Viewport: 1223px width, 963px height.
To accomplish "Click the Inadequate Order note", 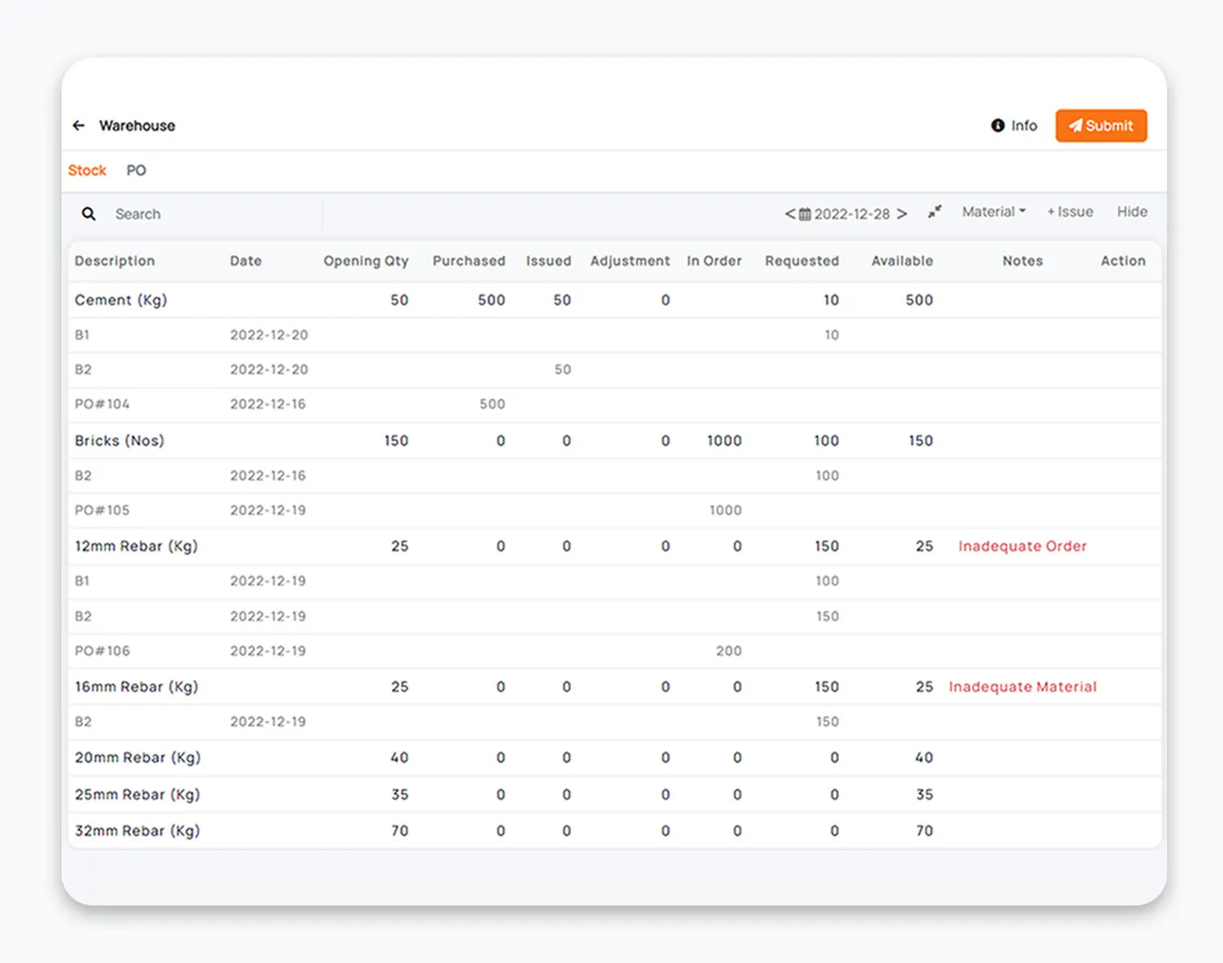I will (x=1022, y=546).
